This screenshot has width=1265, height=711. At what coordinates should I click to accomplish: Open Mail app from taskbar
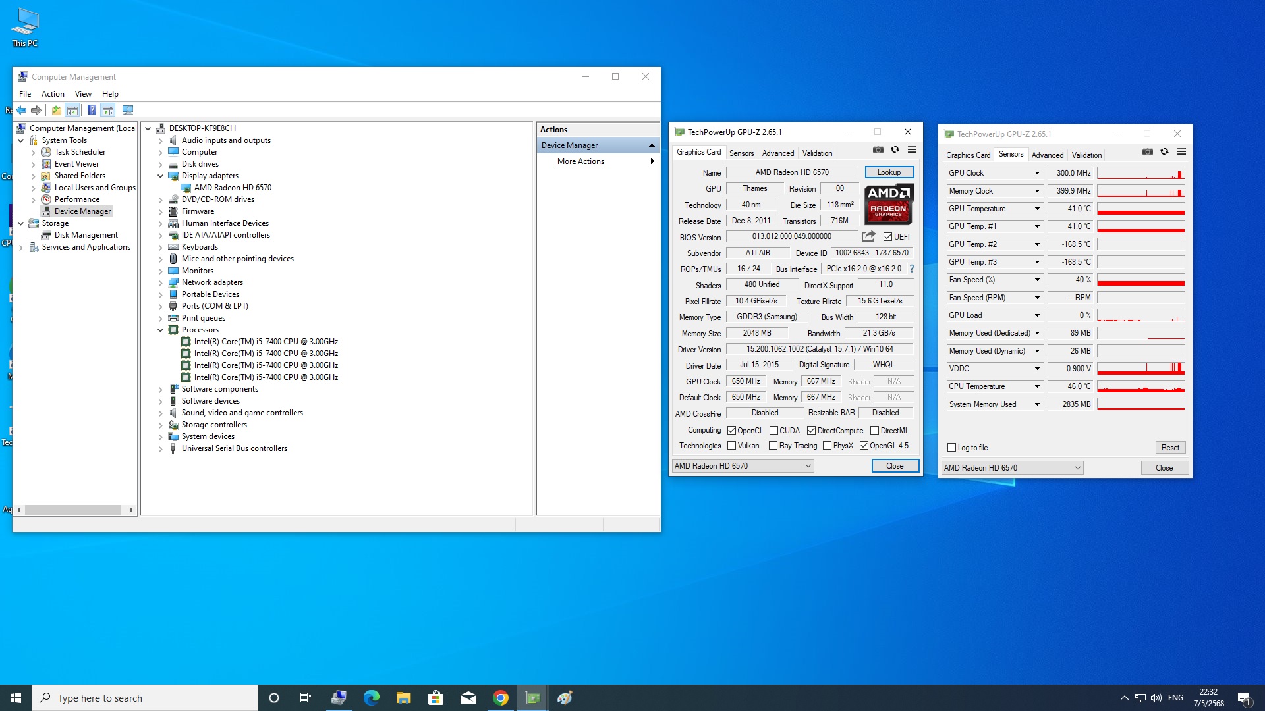tap(468, 698)
